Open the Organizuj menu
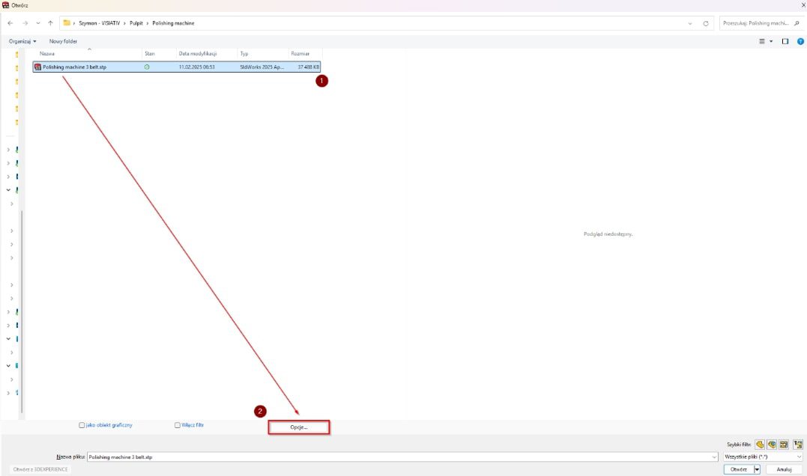This screenshot has width=807, height=476. tap(22, 41)
